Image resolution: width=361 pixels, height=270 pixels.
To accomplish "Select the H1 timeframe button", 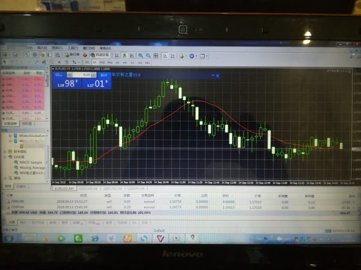I will click(x=117, y=62).
